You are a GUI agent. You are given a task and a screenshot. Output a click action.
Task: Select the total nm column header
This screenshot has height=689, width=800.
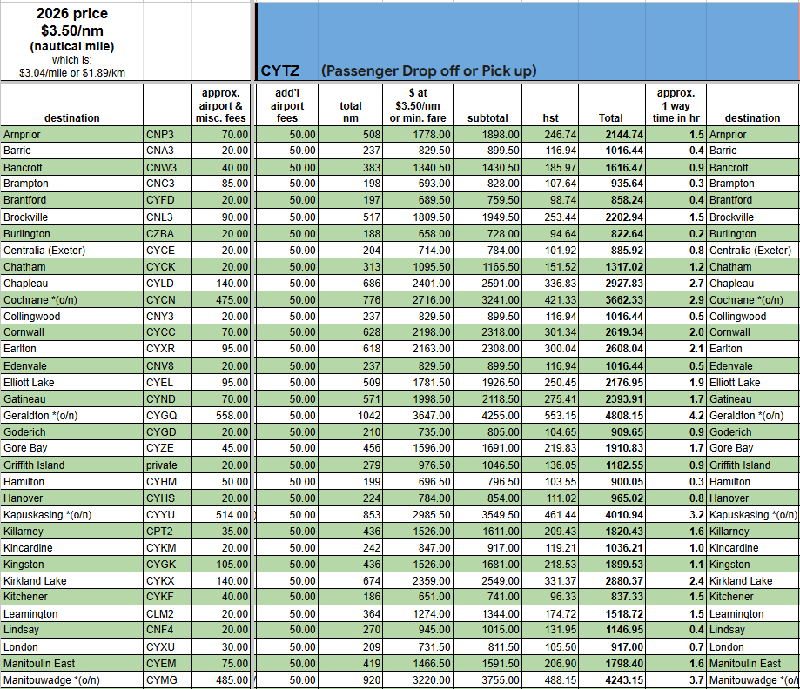(x=350, y=111)
